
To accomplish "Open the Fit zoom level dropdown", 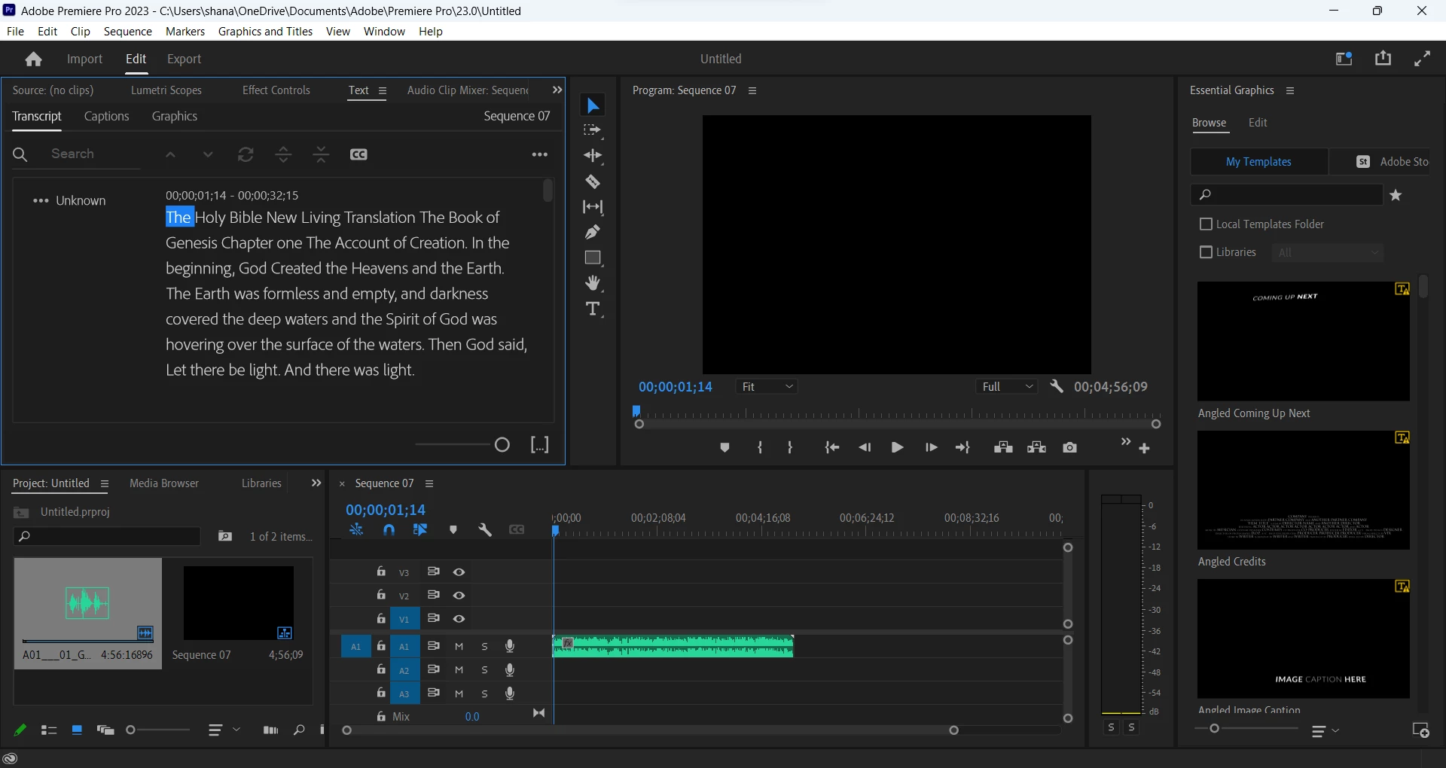I will (767, 386).
